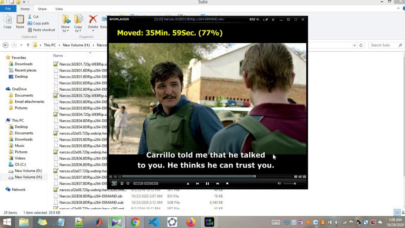405x228 pixels.
Task: Pause the video playback
Action: point(207,183)
